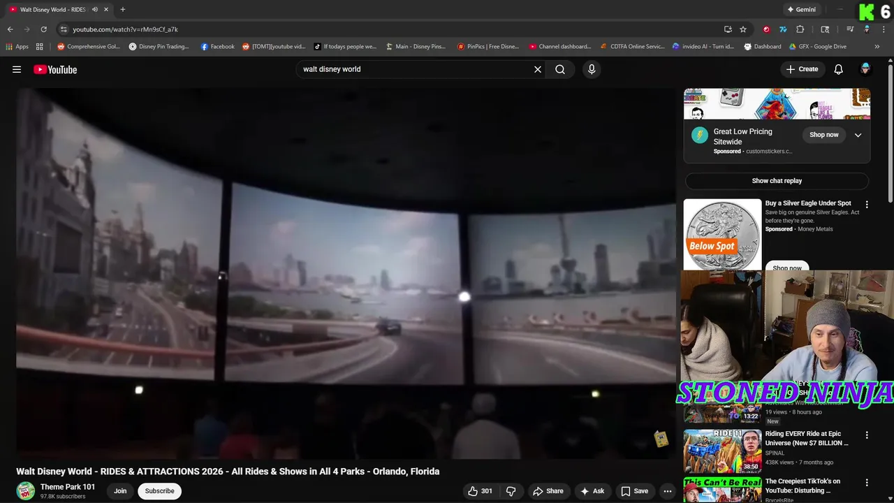Click the Share button
This screenshot has height=503, width=894.
click(548, 491)
